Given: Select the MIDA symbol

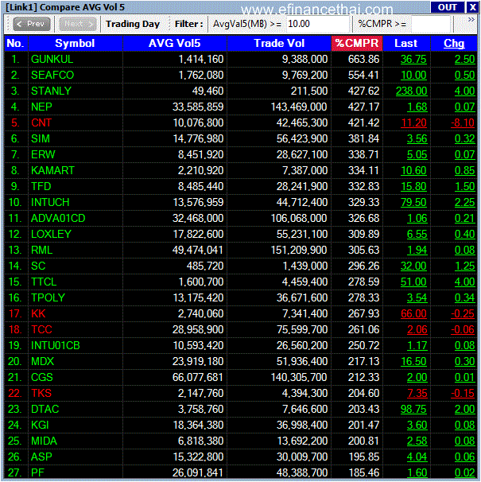Looking at the screenshot, I should tap(44, 441).
